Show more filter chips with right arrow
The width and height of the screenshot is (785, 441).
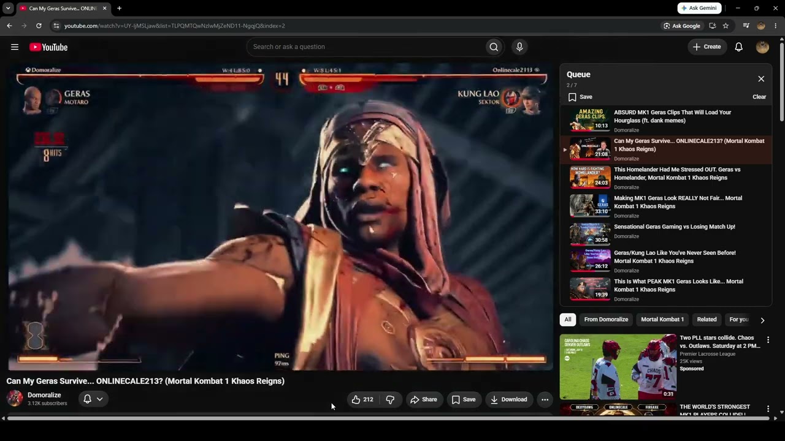tap(762, 320)
